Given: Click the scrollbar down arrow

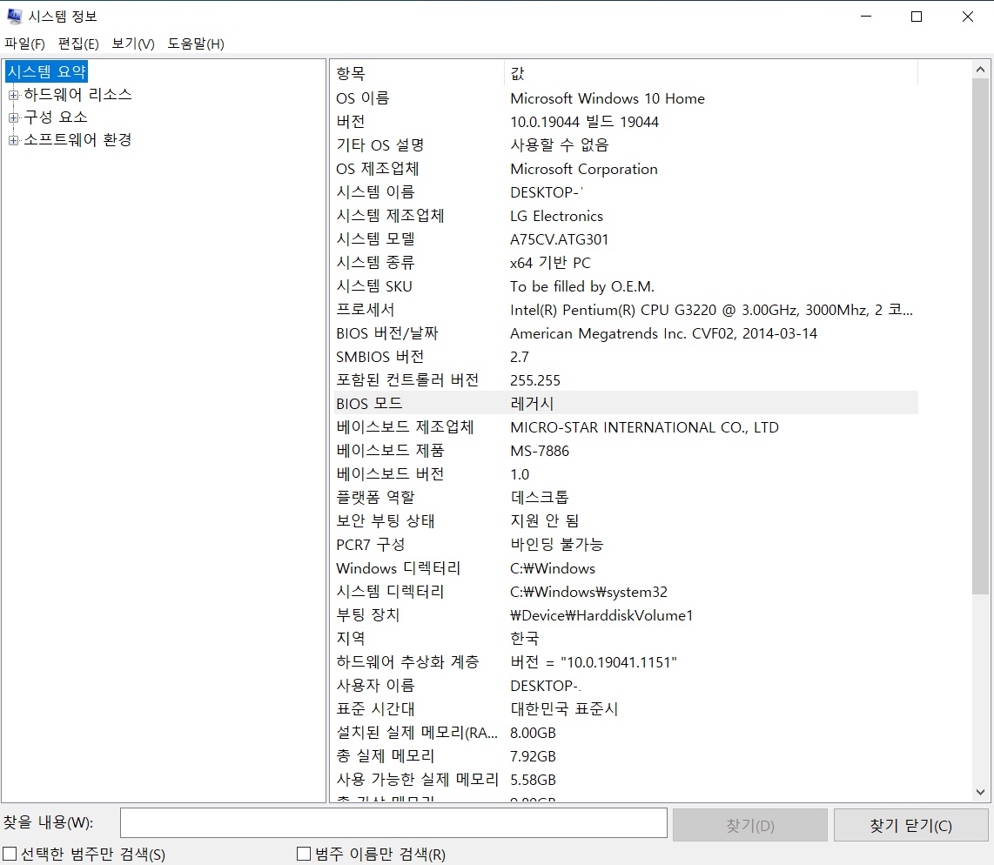Looking at the screenshot, I should (x=980, y=792).
